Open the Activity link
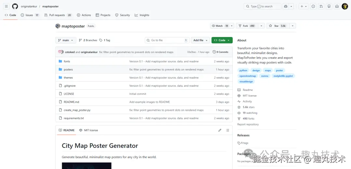This screenshot has height=169, width=351. tap(245, 101)
